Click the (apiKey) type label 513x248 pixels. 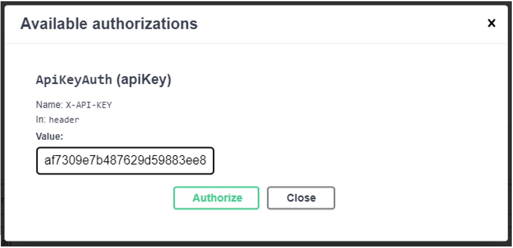(x=144, y=80)
